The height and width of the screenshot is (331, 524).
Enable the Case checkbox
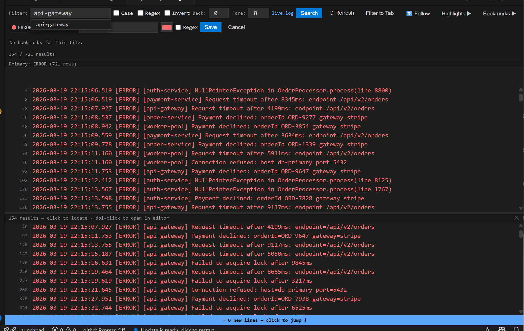click(x=117, y=13)
